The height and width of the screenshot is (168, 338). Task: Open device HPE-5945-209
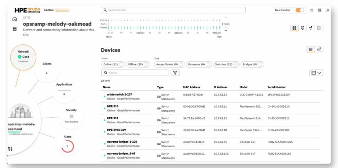click(x=117, y=130)
